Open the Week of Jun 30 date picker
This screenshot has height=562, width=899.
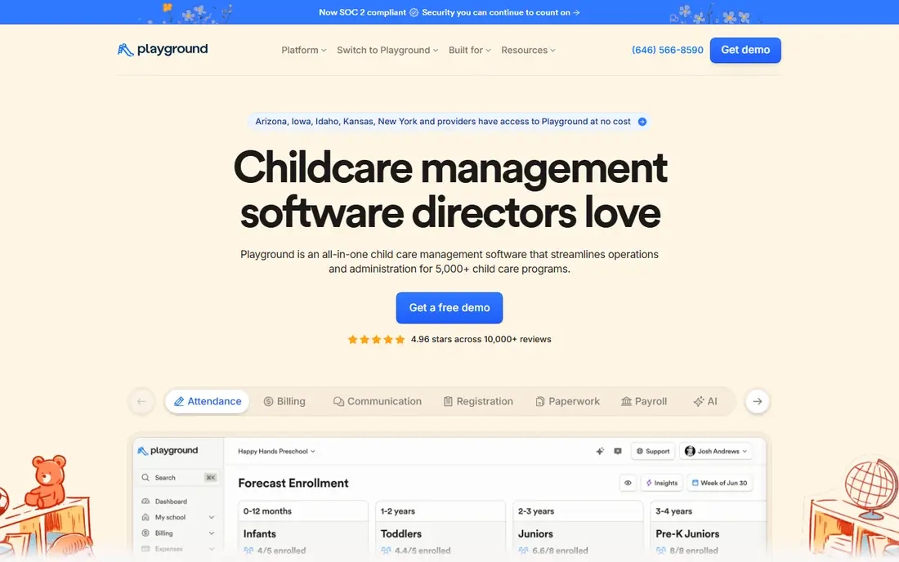click(719, 483)
